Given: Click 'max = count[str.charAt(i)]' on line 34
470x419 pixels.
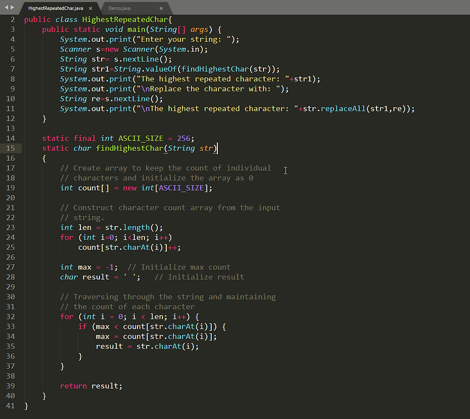Looking at the screenshot, I should (154, 336).
